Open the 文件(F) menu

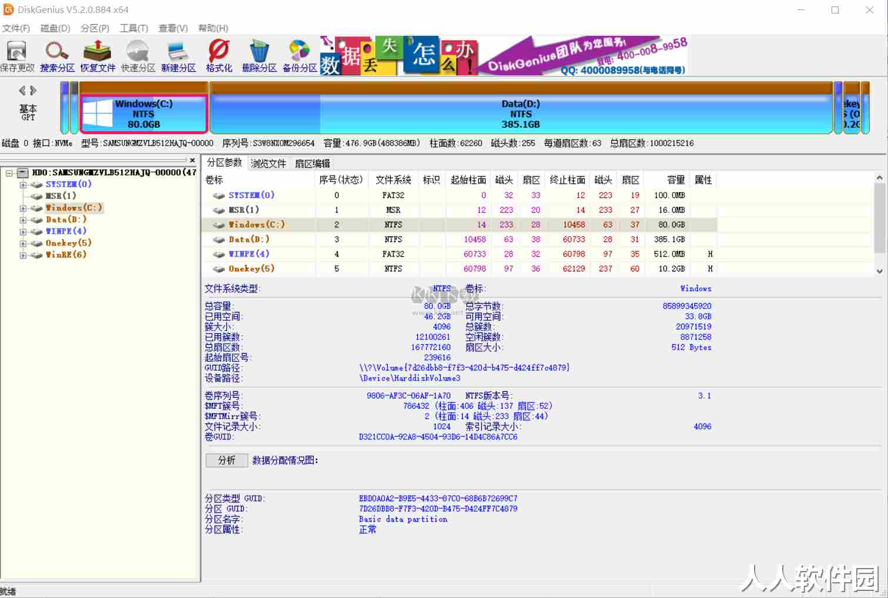[x=16, y=28]
